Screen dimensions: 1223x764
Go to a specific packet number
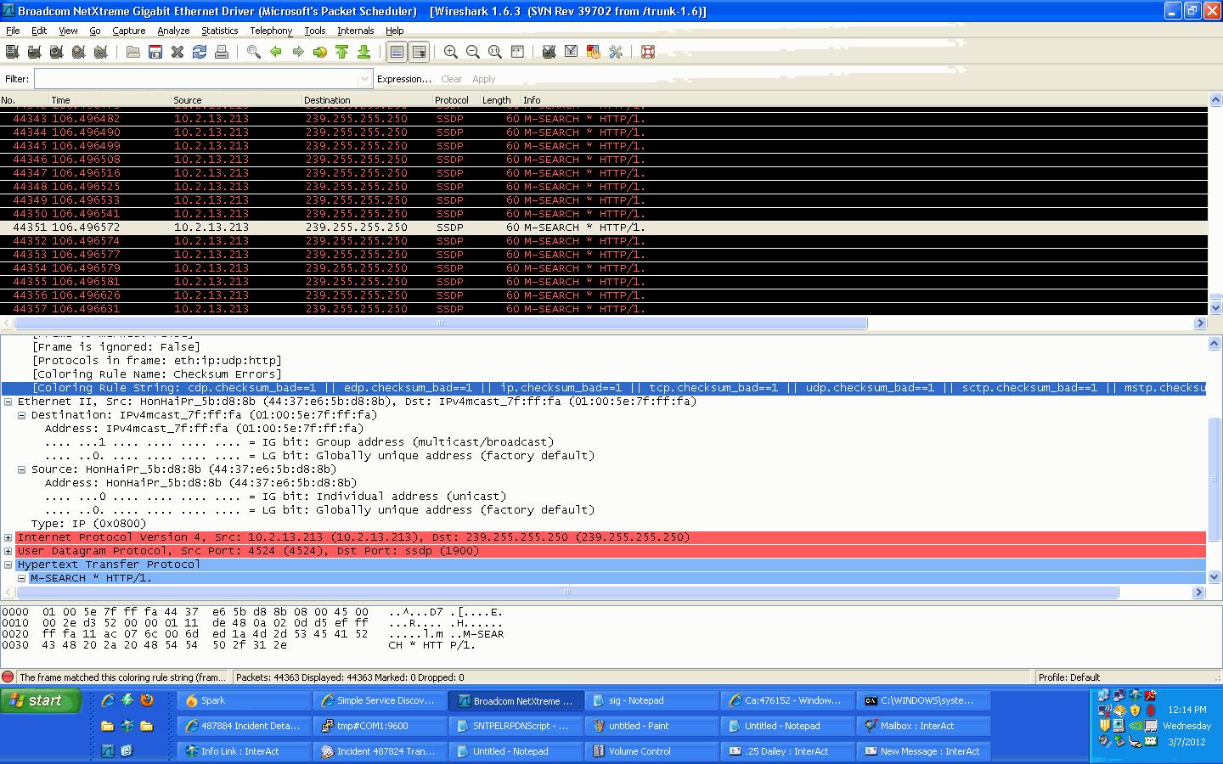(x=319, y=52)
